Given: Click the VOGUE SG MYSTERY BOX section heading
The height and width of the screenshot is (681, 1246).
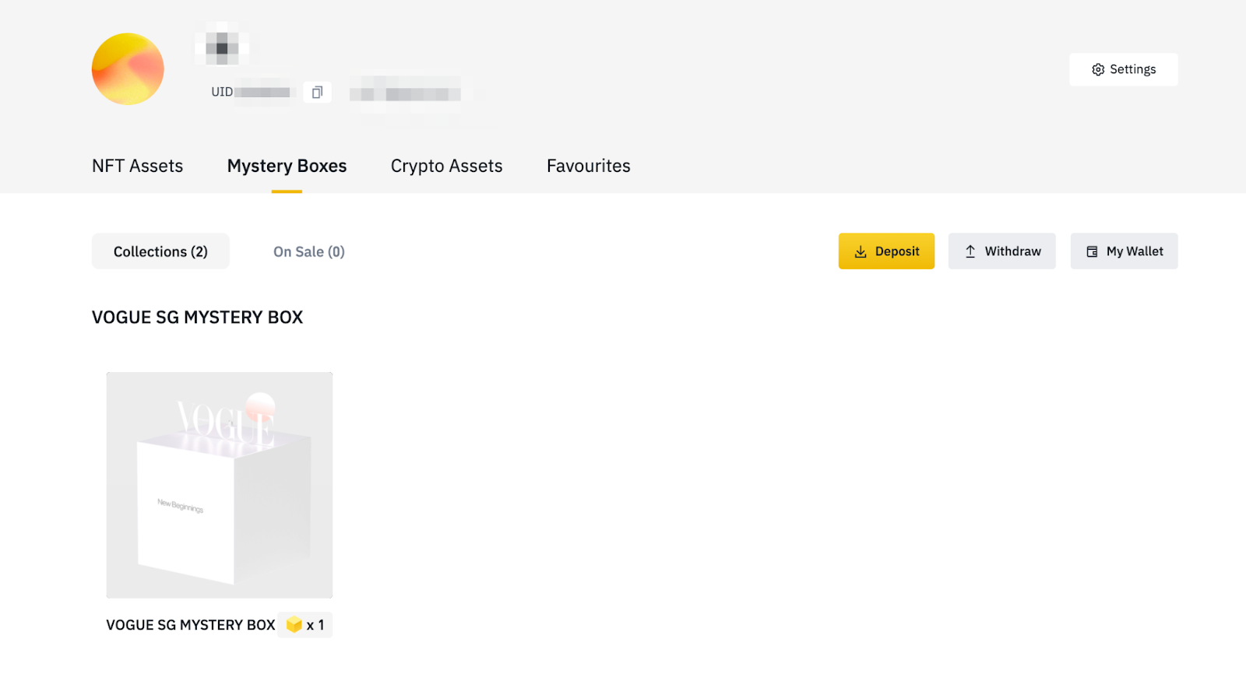Looking at the screenshot, I should tap(197, 318).
